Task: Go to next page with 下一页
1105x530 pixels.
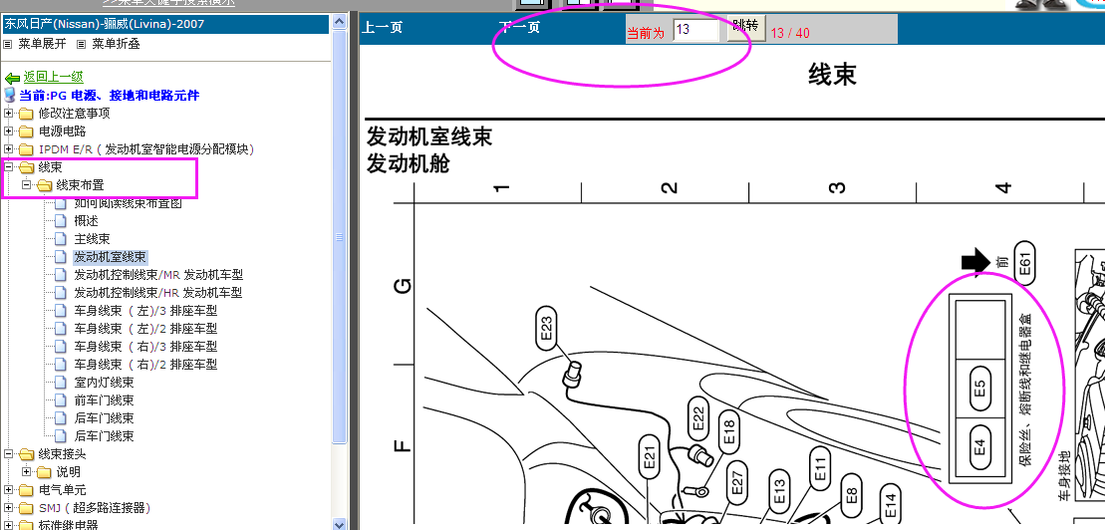Action: point(519,28)
